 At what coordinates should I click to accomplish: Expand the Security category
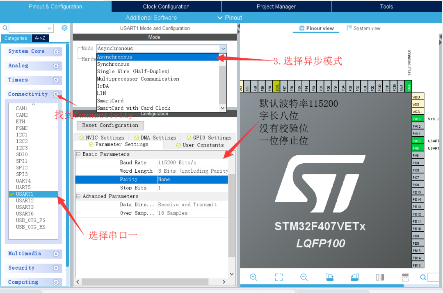[x=56, y=268]
